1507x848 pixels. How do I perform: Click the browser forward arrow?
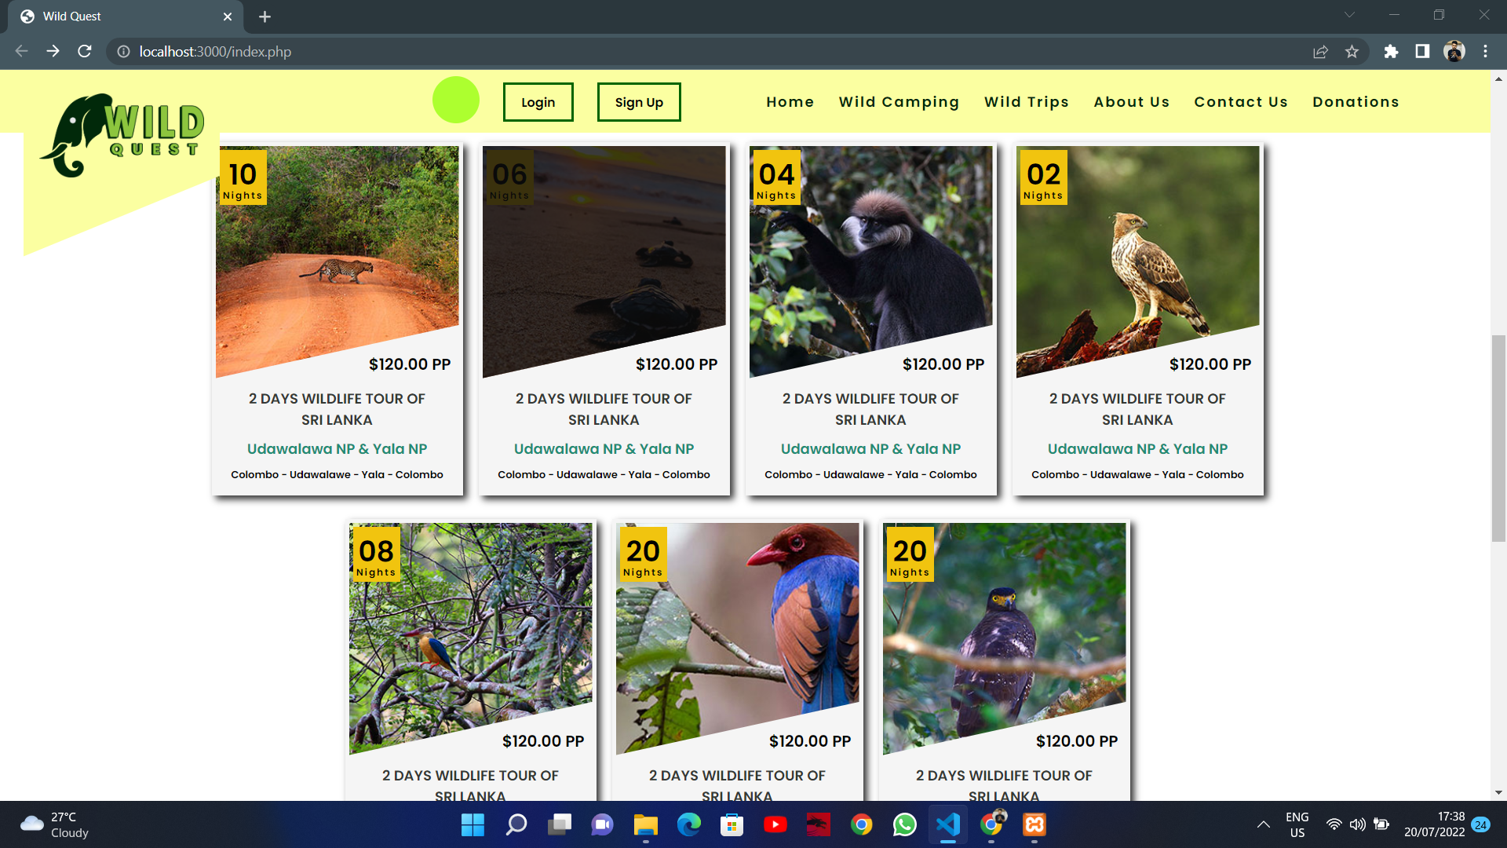coord(53,51)
